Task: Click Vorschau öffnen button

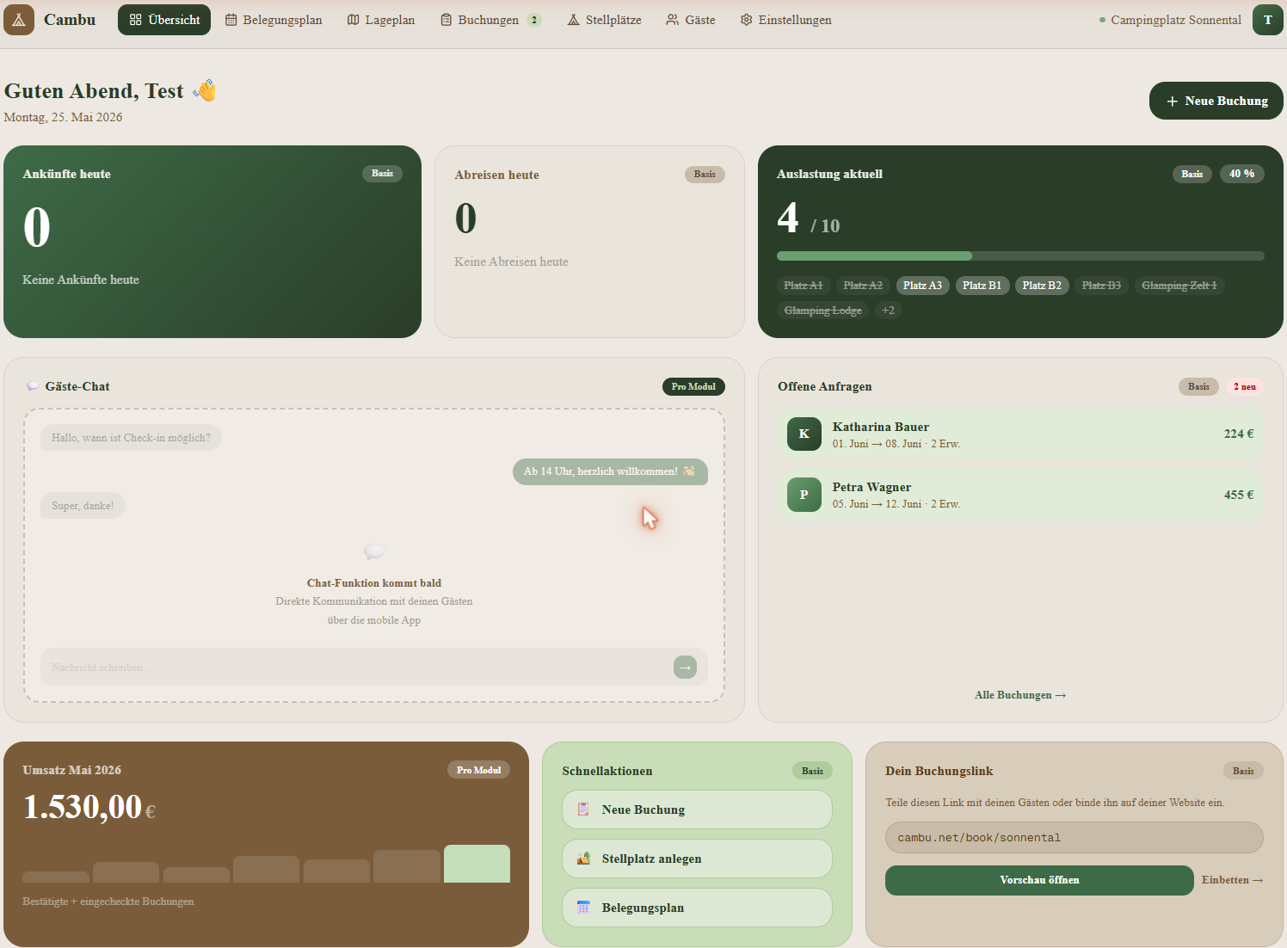Action: tap(1039, 880)
